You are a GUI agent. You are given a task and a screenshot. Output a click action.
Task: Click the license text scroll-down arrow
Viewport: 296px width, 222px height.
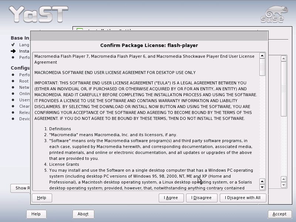point(262,187)
